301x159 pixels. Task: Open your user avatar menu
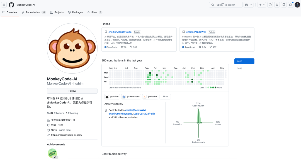pos(297,5)
